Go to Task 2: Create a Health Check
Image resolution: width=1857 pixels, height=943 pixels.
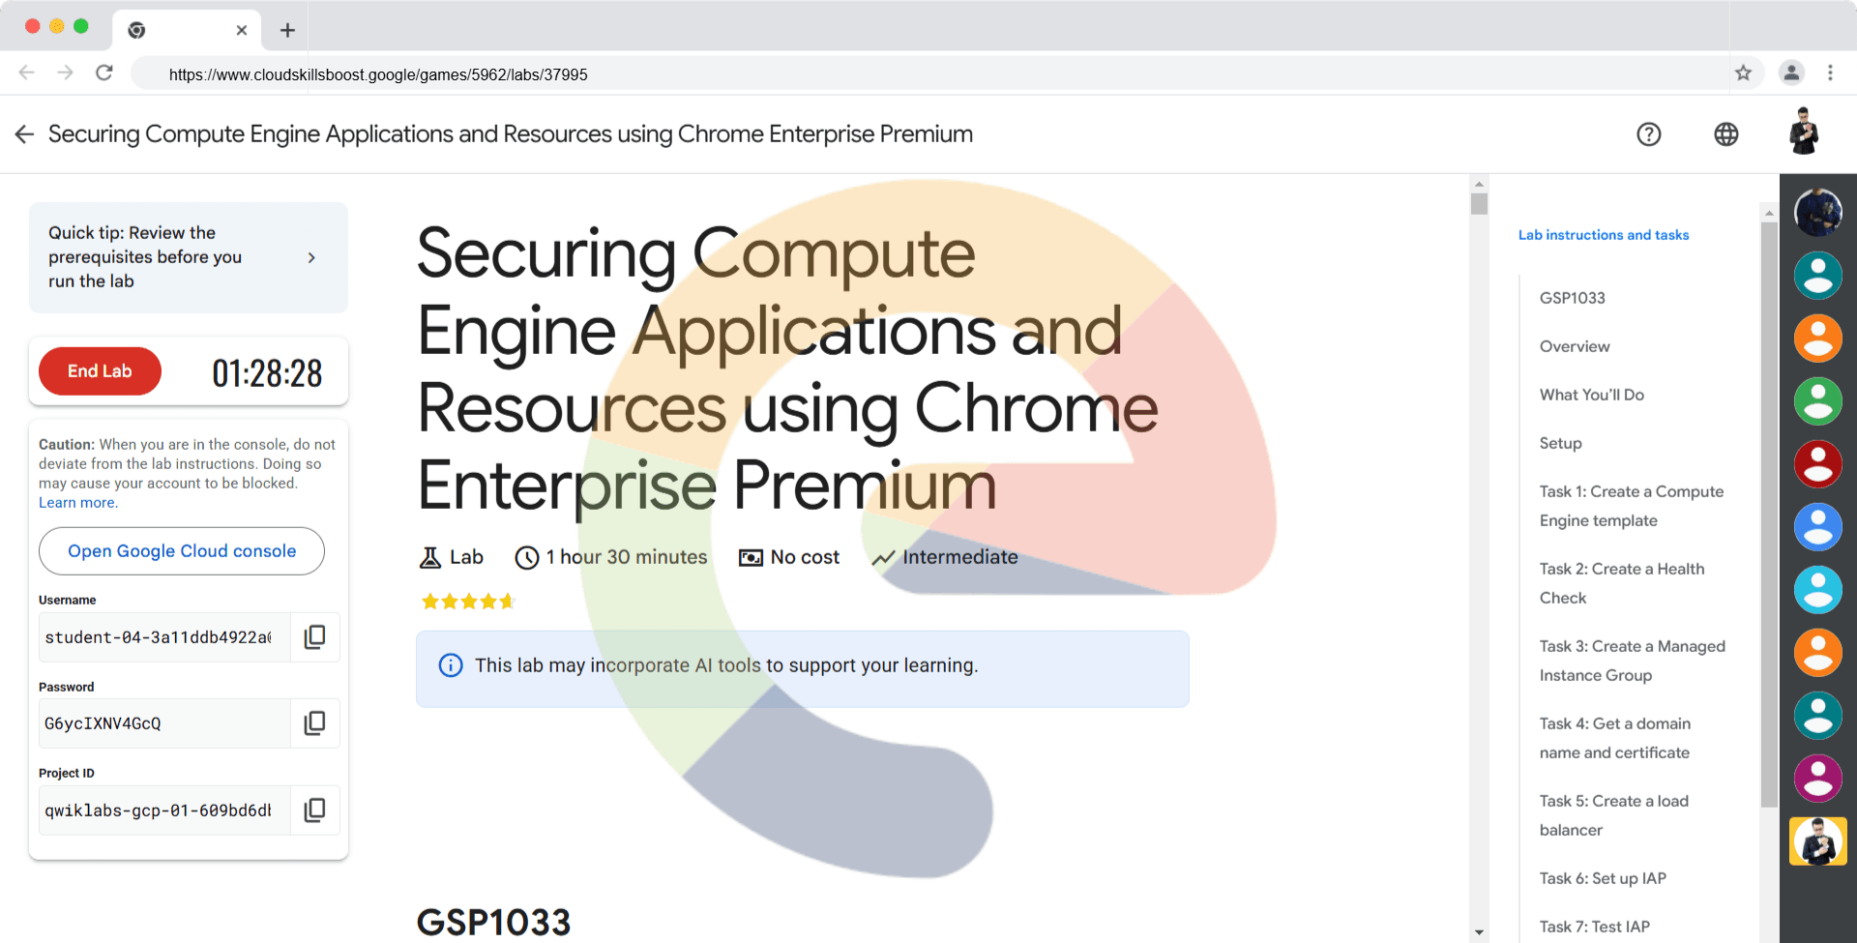1622,583
